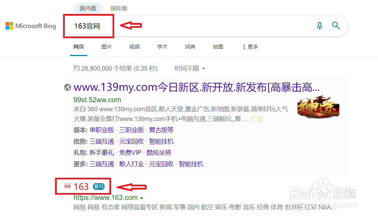Click ad description starting 来自 360

[x=181, y=114]
